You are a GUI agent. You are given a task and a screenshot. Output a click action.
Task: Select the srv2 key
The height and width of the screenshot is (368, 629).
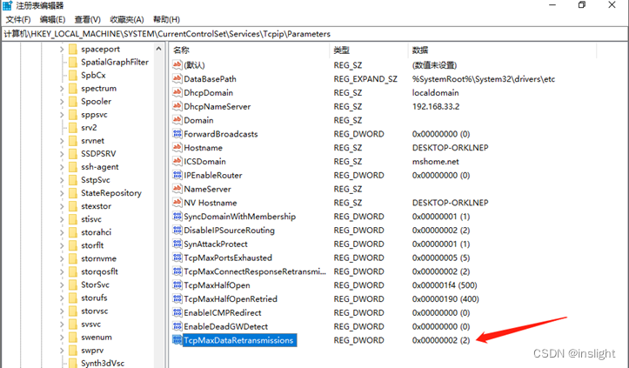point(89,128)
